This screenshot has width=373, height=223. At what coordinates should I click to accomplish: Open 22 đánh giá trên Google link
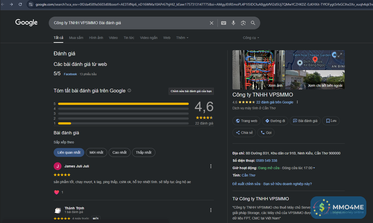[x=275, y=102]
